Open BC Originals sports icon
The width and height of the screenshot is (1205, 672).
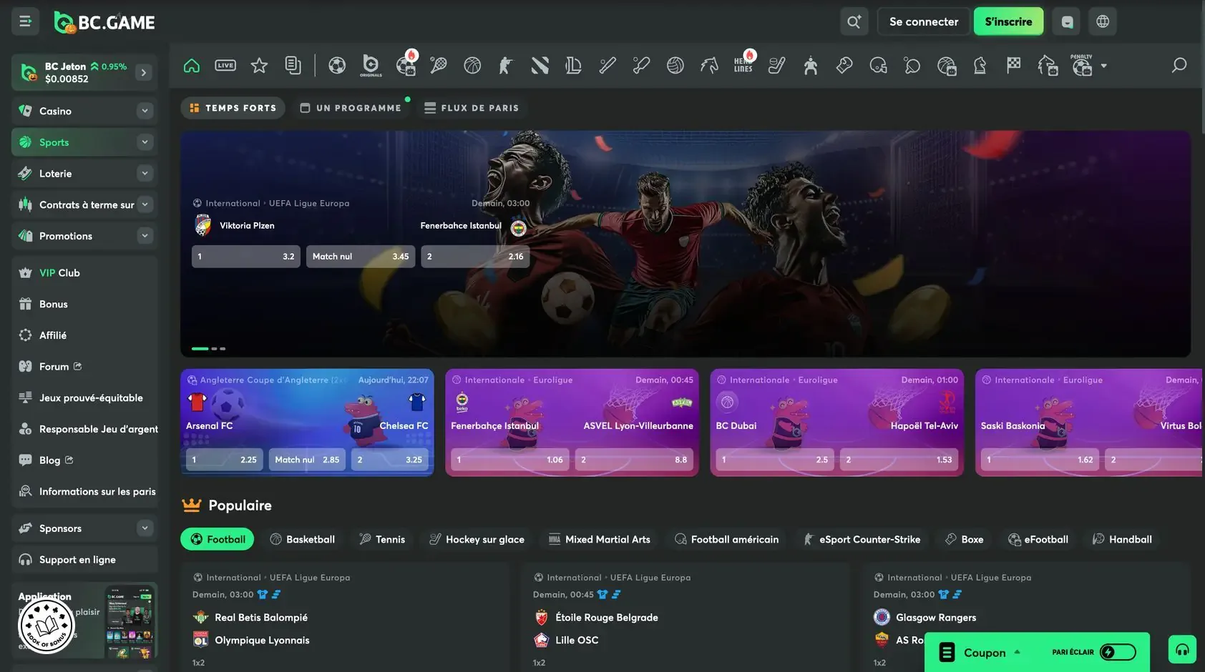371,66
